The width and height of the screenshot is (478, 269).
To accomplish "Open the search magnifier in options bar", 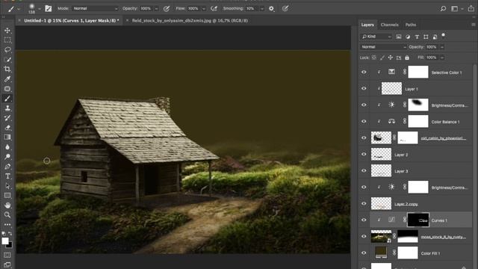I will (x=443, y=8).
